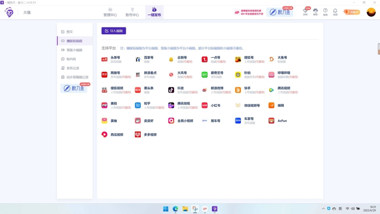This screenshot has width=380, height=214.
Task: Select the 西瓜视频 platform icon
Action: (104, 134)
